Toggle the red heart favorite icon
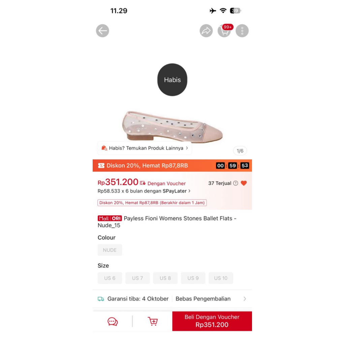This screenshot has height=345, width=345. pos(244,183)
